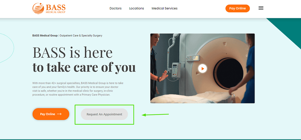This screenshot has height=140, width=301.
Task: Click the Pay Online button with arrow
Action: pos(51,114)
